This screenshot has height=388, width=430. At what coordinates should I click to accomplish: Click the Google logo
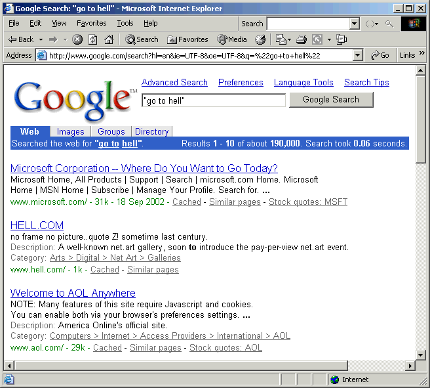pos(75,100)
